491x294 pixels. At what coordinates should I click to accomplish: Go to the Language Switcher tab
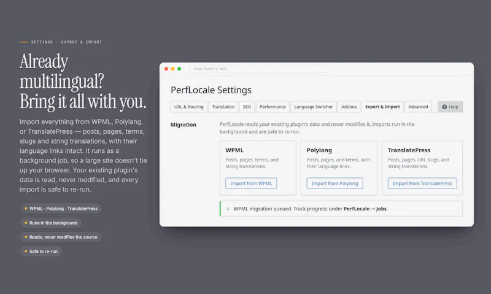coord(314,107)
